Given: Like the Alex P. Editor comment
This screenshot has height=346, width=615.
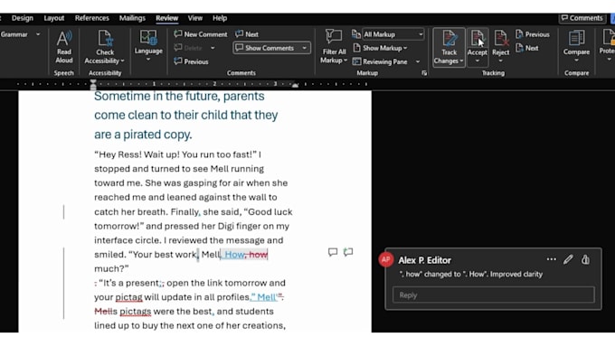Looking at the screenshot, I should (x=585, y=259).
